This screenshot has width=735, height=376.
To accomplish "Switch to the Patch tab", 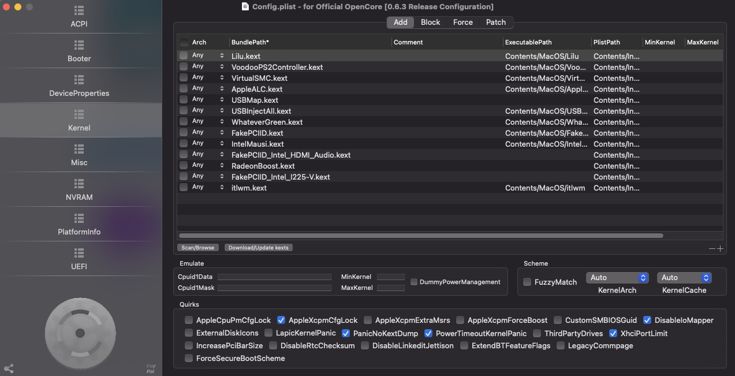I will pyautogui.click(x=495, y=23).
